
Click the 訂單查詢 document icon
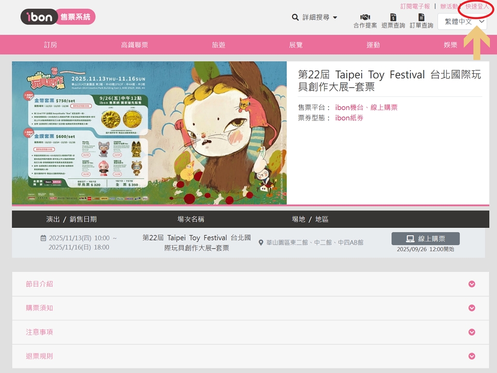click(x=421, y=17)
